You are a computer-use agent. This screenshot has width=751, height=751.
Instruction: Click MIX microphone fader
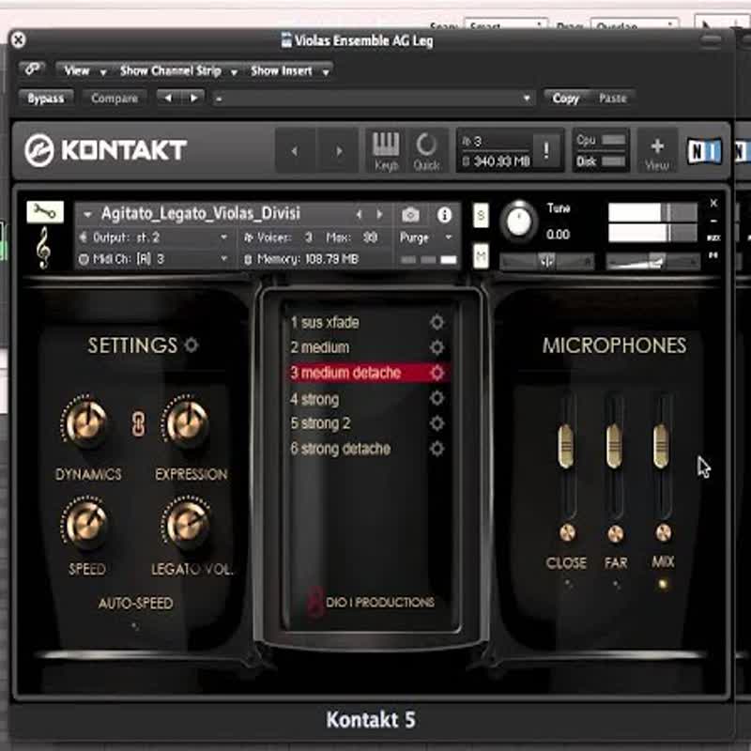coord(661,446)
